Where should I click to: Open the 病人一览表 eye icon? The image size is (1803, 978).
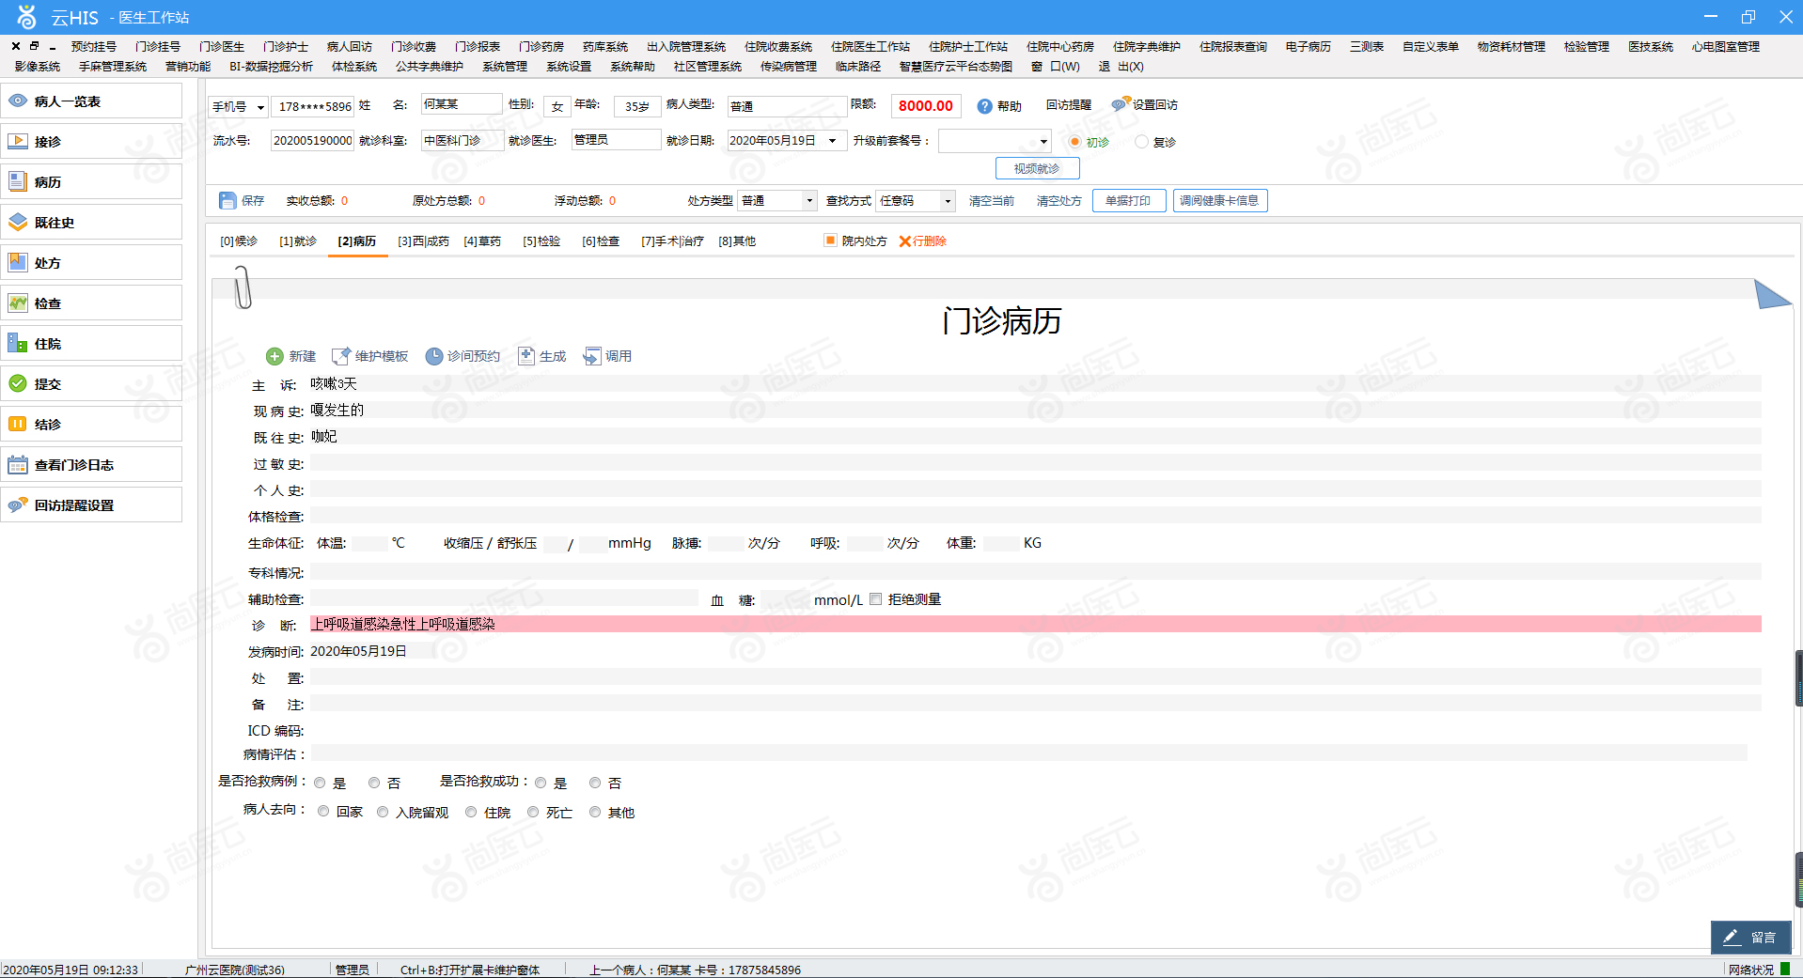pos(18,101)
